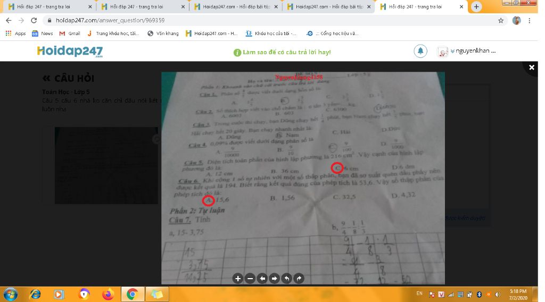Open the News bookmark

pyautogui.click(x=43, y=33)
